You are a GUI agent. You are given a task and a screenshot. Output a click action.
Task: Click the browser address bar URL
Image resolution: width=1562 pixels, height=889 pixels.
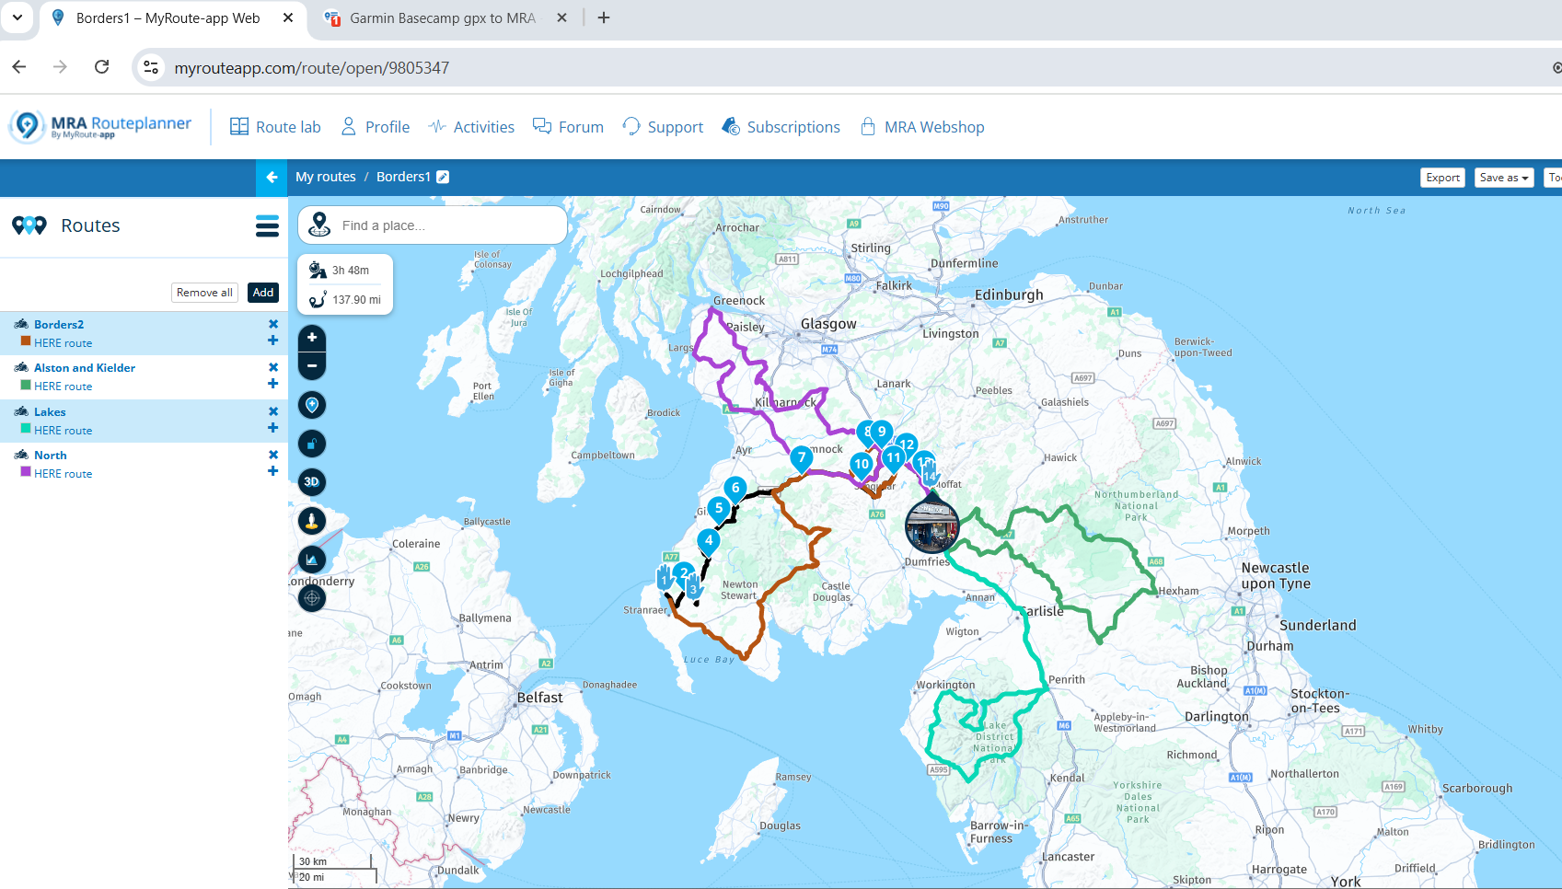[311, 67]
